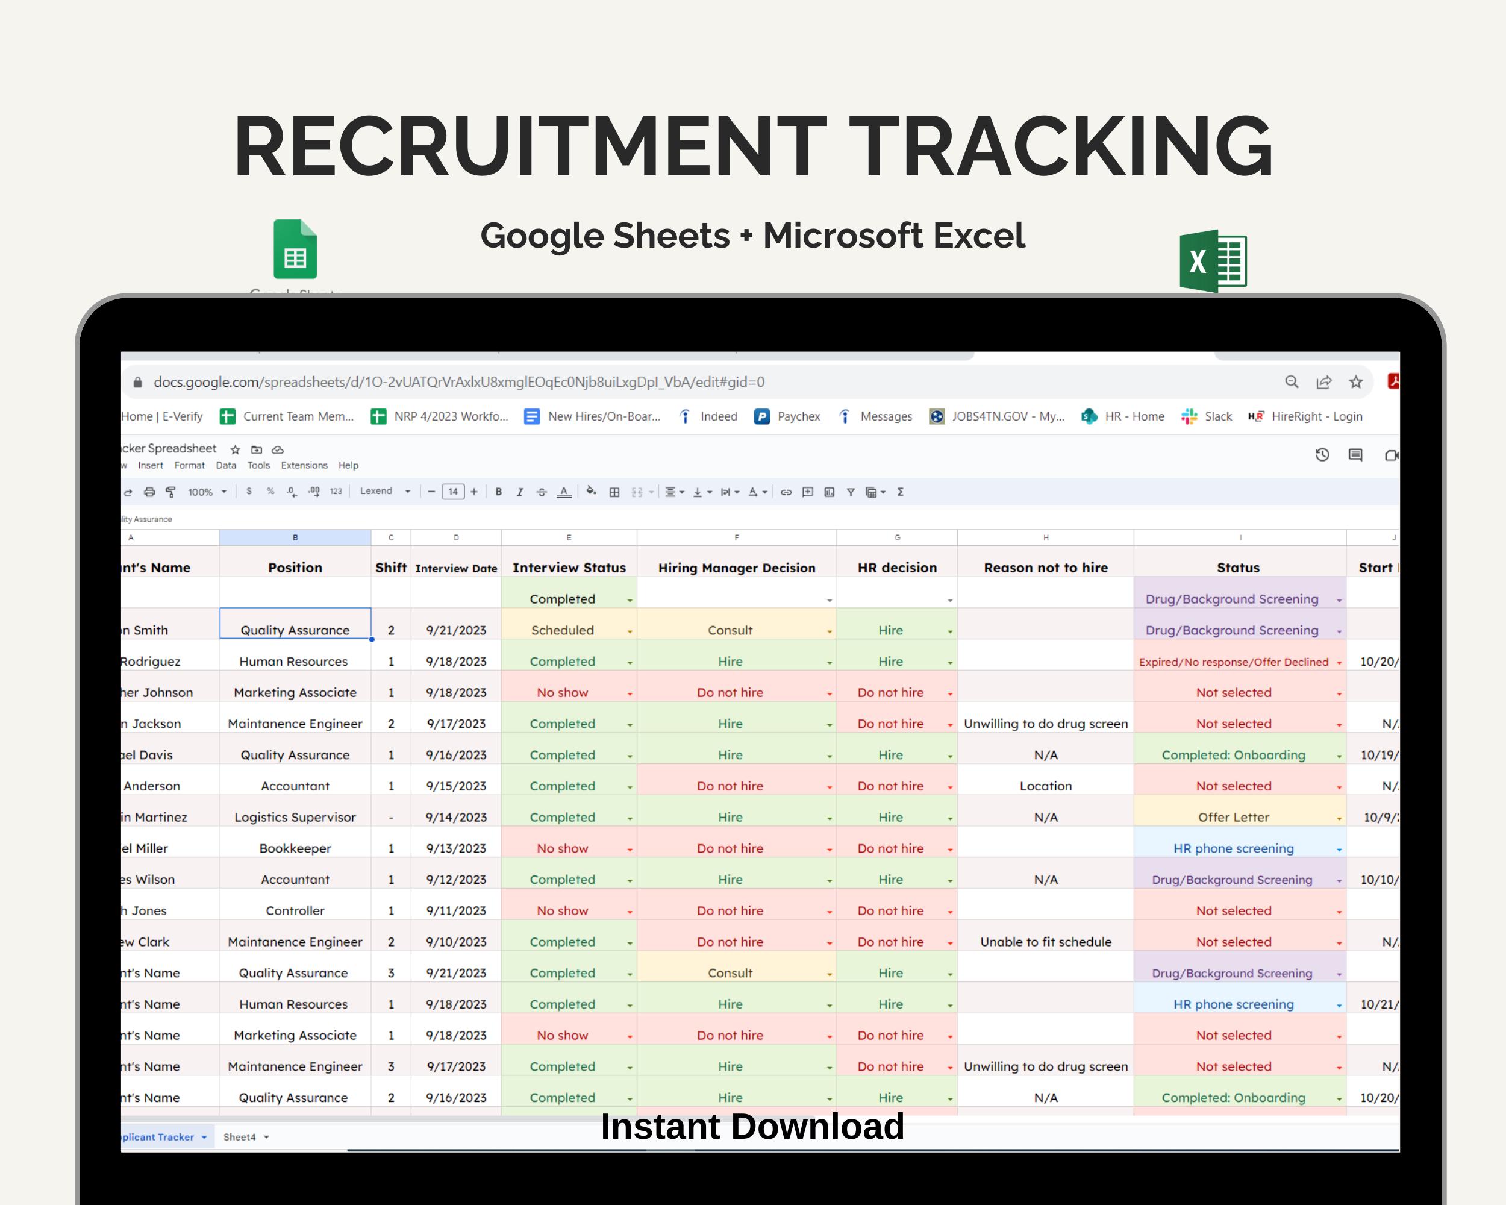Star the spreadsheet using the star icon
1506x1205 pixels.
click(235, 449)
